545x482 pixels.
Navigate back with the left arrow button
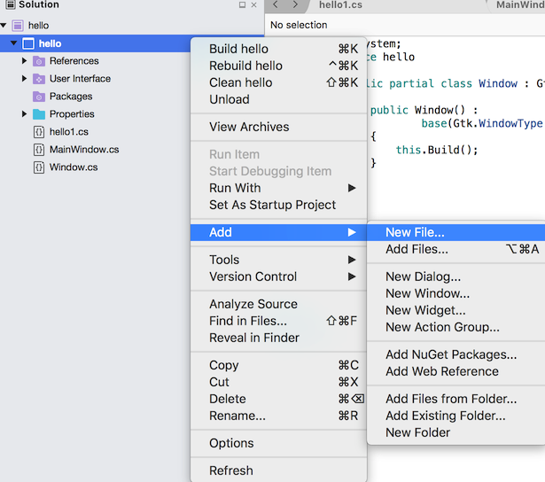274,5
